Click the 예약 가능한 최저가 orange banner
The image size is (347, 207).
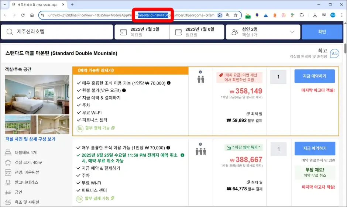(130, 70)
